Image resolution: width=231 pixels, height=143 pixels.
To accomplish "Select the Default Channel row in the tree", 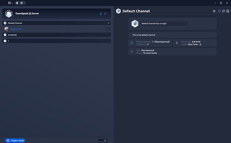I will click(x=57, y=23).
